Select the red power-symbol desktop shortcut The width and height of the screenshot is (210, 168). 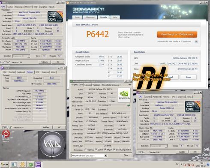6,134
